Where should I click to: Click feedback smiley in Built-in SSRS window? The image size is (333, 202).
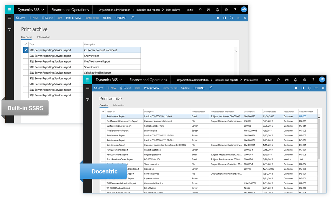point(217,10)
